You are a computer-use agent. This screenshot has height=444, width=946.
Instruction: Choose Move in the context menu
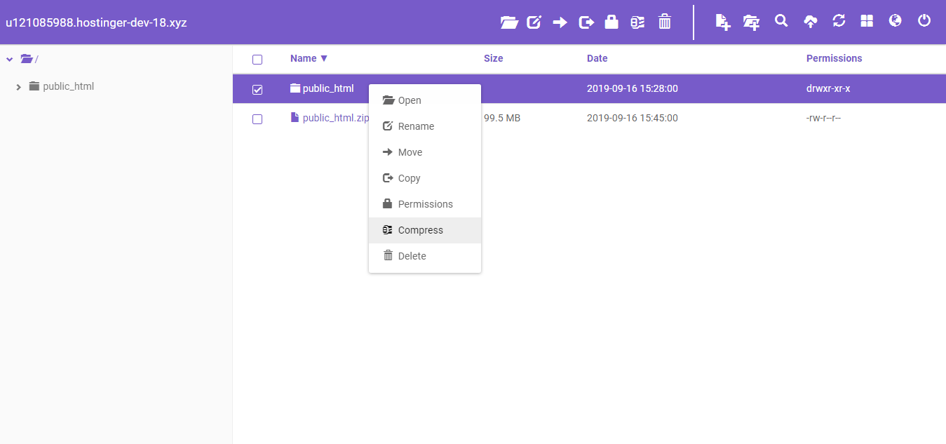pos(425,152)
